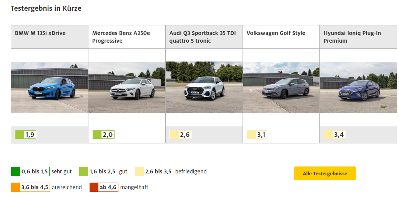399x198 pixels.
Task: Select the grey Volkswagen Golf photo
Action: [x=281, y=87]
